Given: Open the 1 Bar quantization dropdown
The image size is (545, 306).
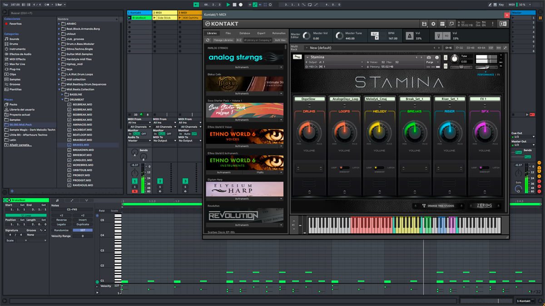Looking at the screenshot, I should (x=59, y=5).
